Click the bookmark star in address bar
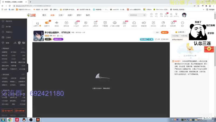The image size is (216, 122). click(x=198, y=6)
